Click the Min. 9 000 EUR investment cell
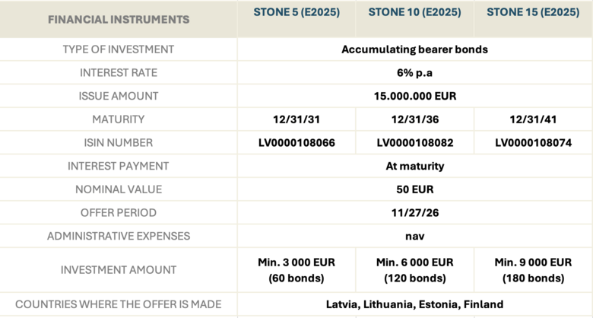593x318 pixels. tap(533, 270)
